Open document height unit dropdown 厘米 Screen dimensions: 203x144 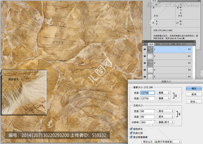165,117
